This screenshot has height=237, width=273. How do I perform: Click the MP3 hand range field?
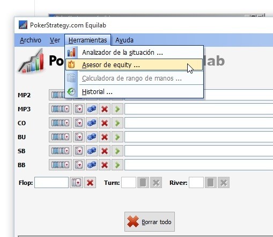click(198, 109)
